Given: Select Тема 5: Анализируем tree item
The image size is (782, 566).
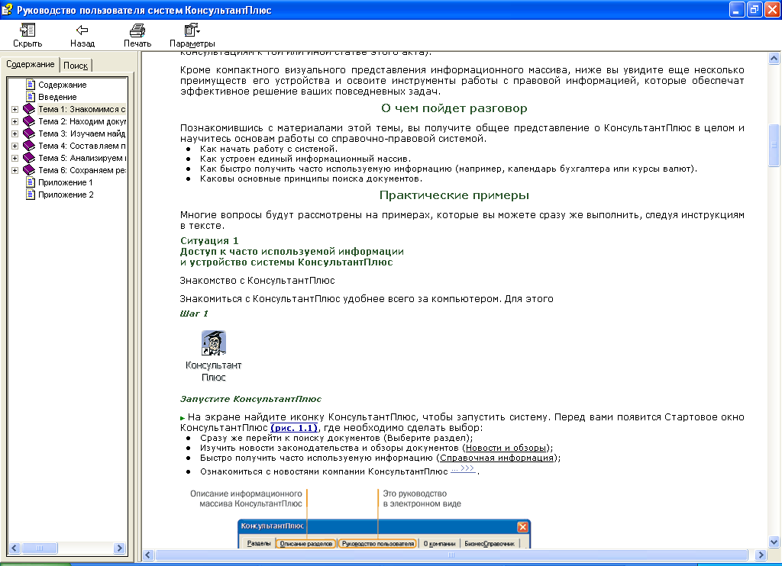Looking at the screenshot, I should coord(82,158).
